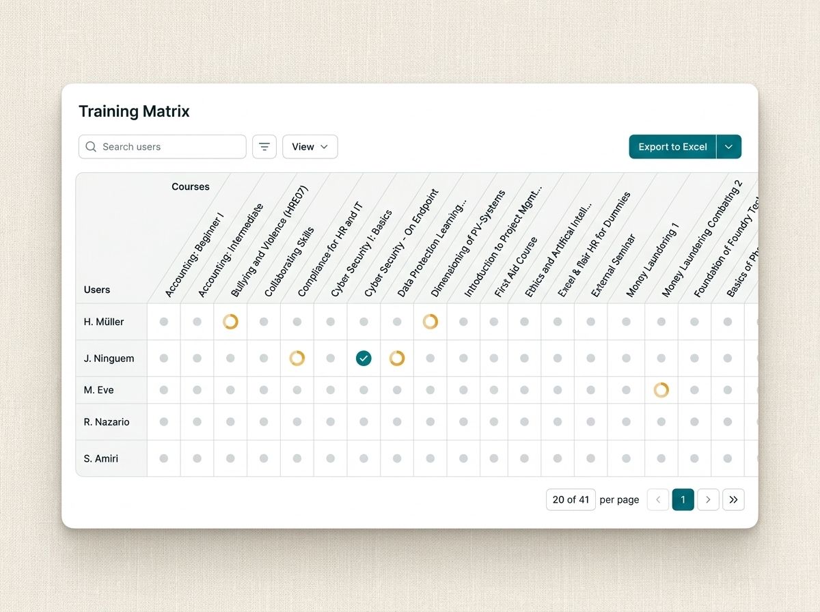Click S. Amiri's Ethics and Artificial Intell dot
The image size is (820, 612).
[524, 458]
